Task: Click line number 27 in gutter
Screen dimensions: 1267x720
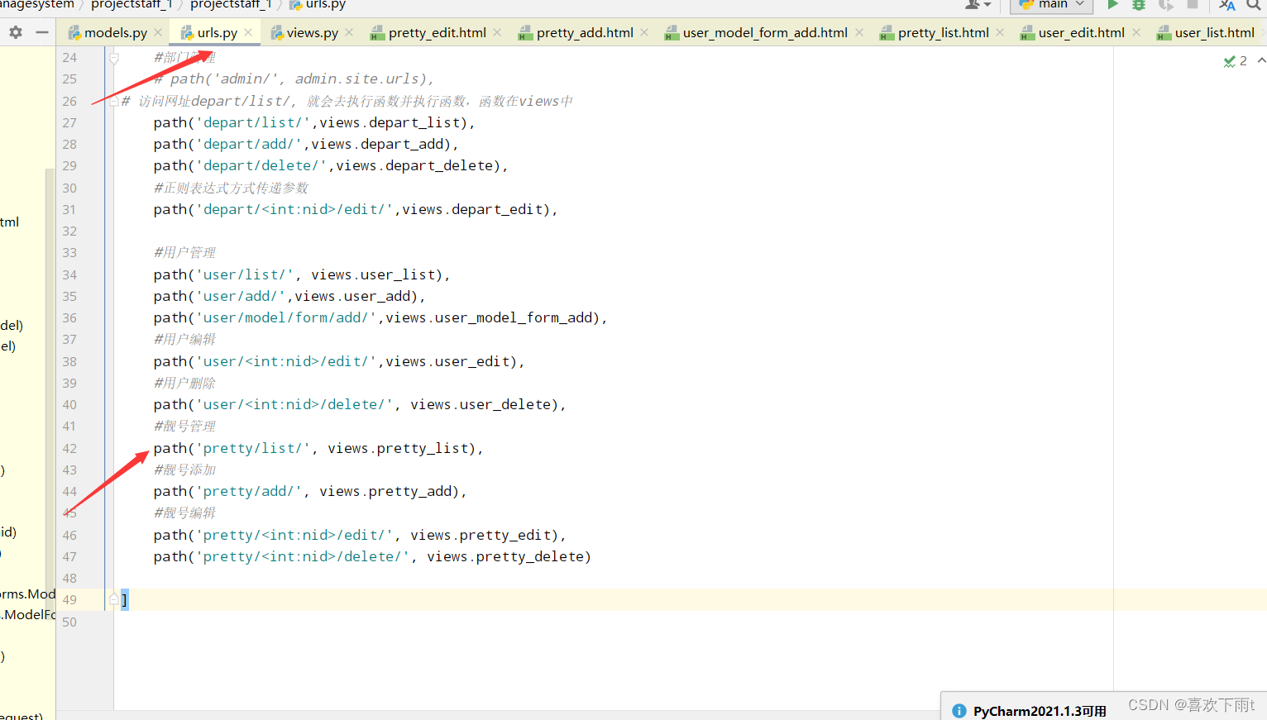Action: tap(69, 122)
